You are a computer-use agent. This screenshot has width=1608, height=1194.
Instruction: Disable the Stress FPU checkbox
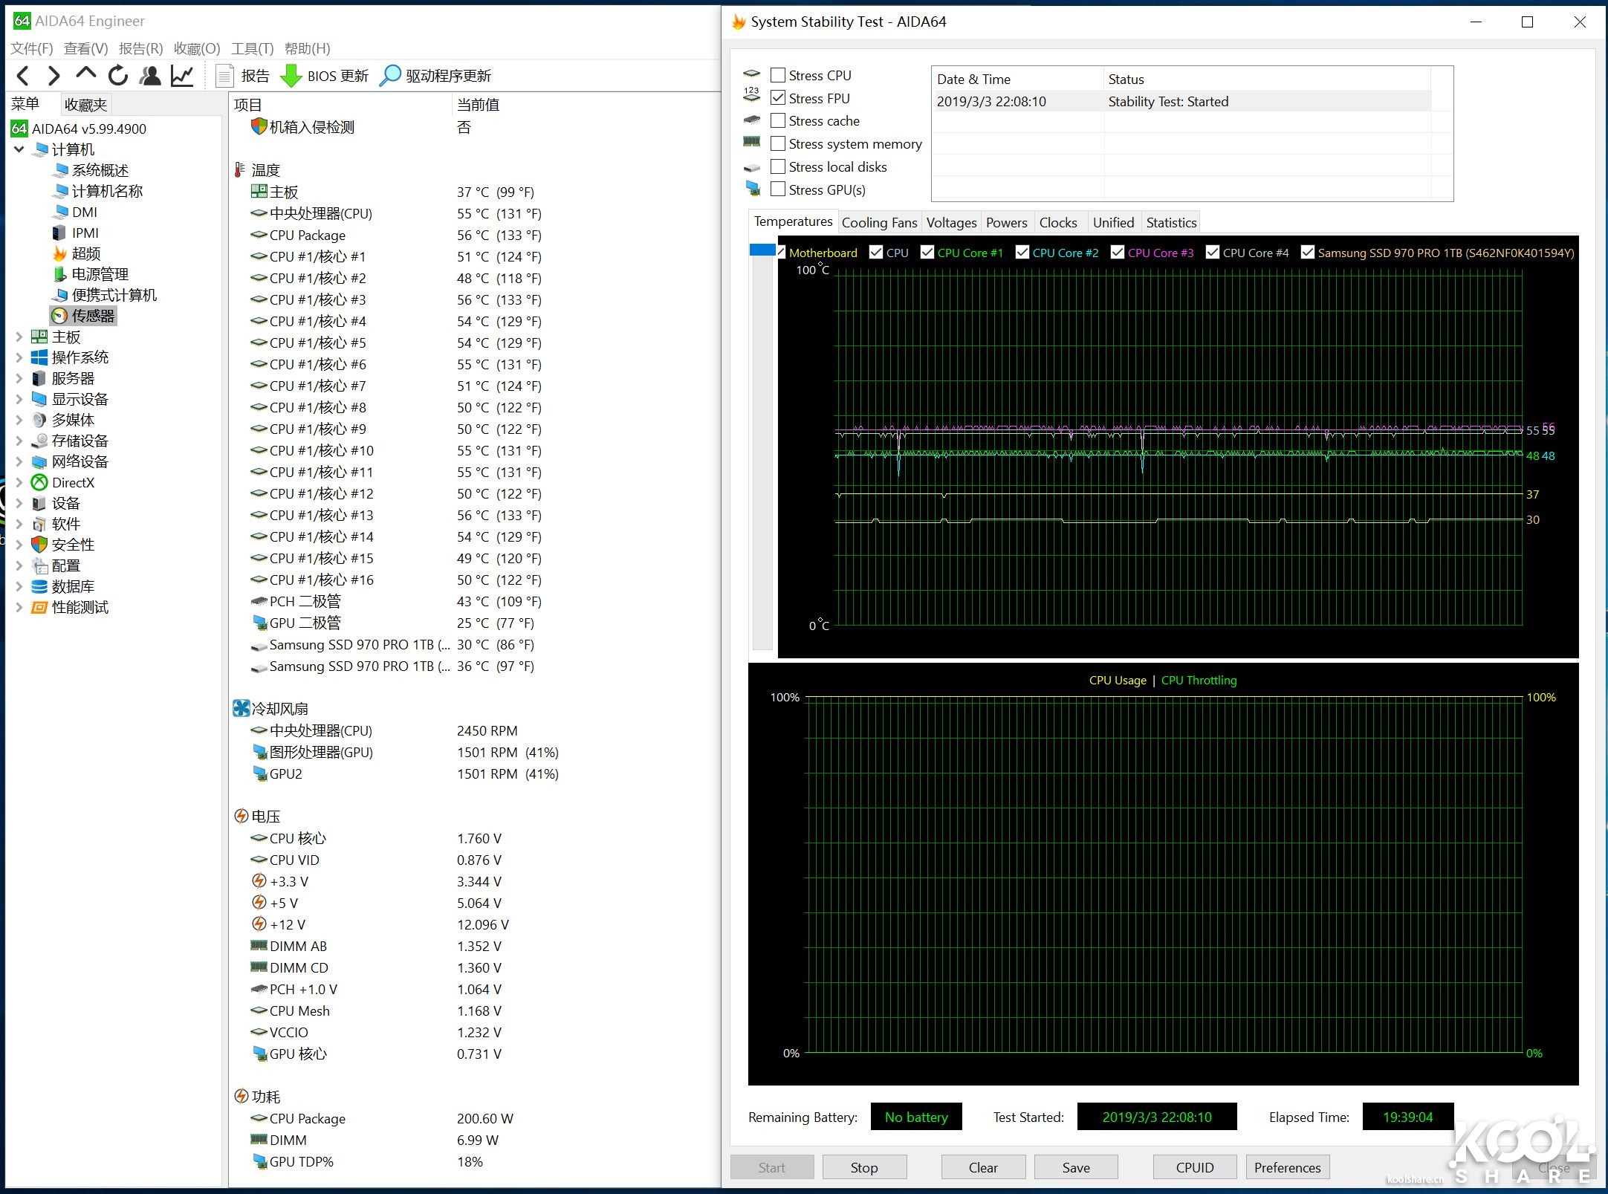[778, 98]
